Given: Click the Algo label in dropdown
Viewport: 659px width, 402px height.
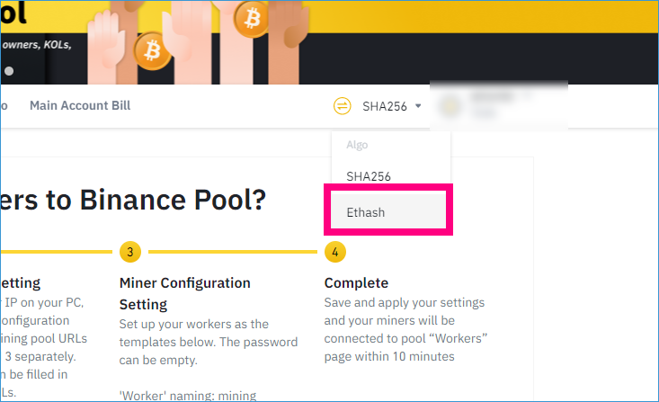Looking at the screenshot, I should coord(357,145).
